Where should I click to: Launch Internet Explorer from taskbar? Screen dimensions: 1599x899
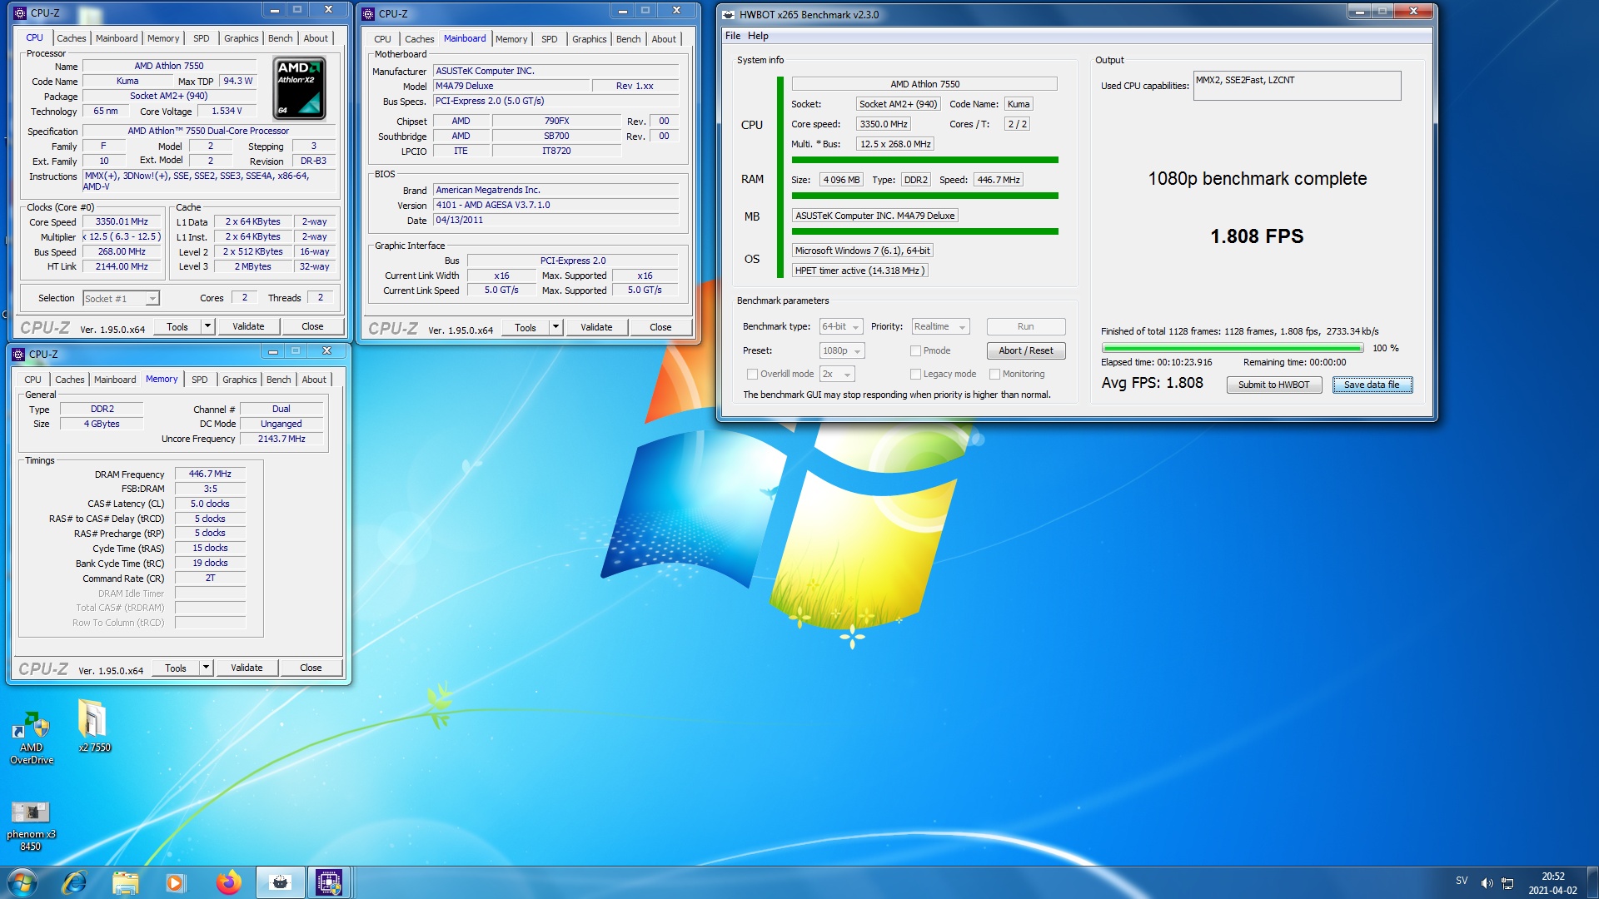[74, 882]
